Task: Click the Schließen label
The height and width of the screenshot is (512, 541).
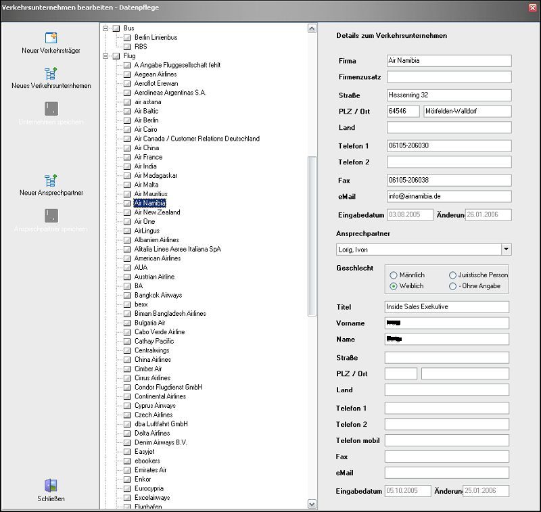Action: coord(51,498)
